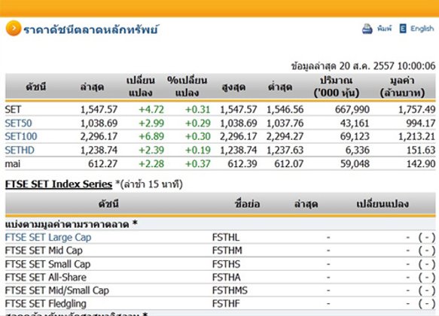Select SET100 value 1,213.21
This screenshot has width=439, height=316.
click(417, 136)
